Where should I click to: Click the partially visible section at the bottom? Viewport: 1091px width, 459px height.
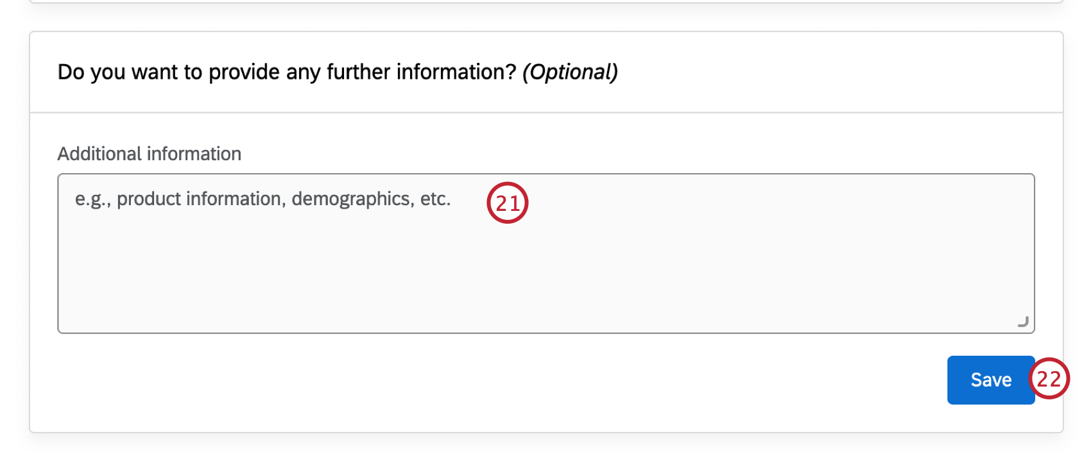(x=545, y=449)
